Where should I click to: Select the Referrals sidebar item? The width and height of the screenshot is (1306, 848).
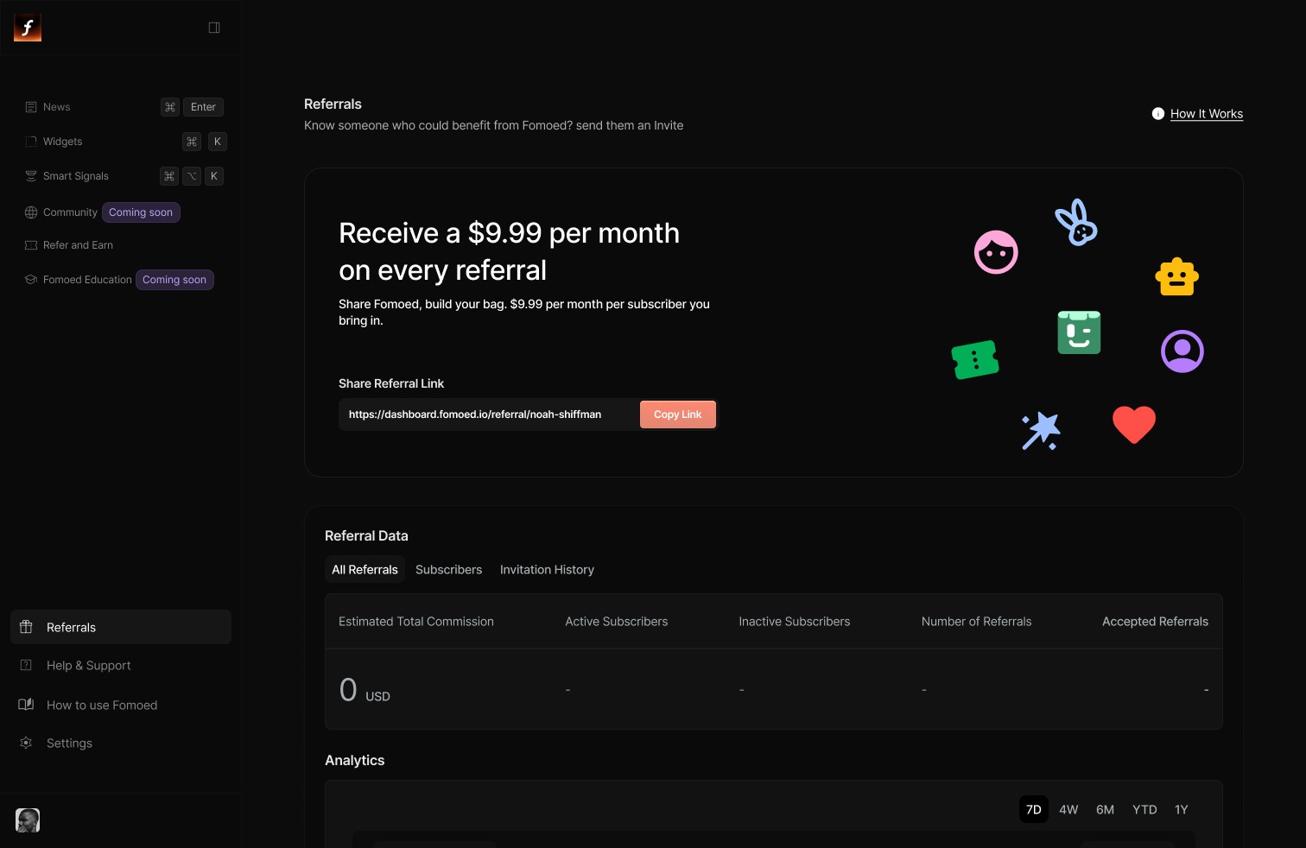coord(121,627)
